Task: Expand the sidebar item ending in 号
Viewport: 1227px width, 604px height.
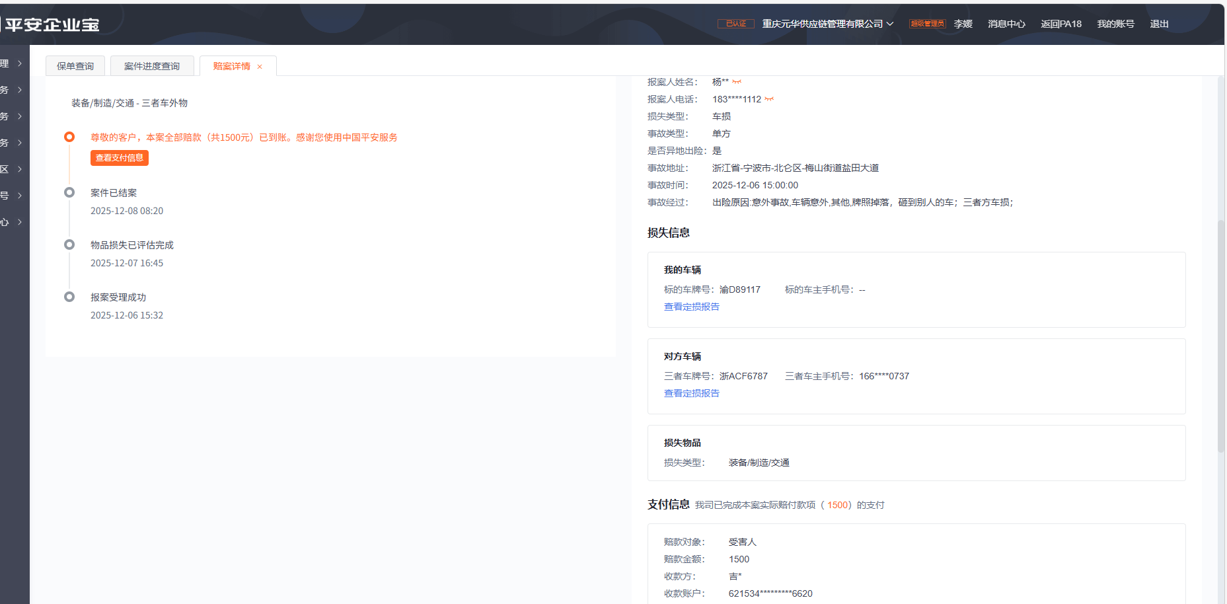Action: coord(13,196)
